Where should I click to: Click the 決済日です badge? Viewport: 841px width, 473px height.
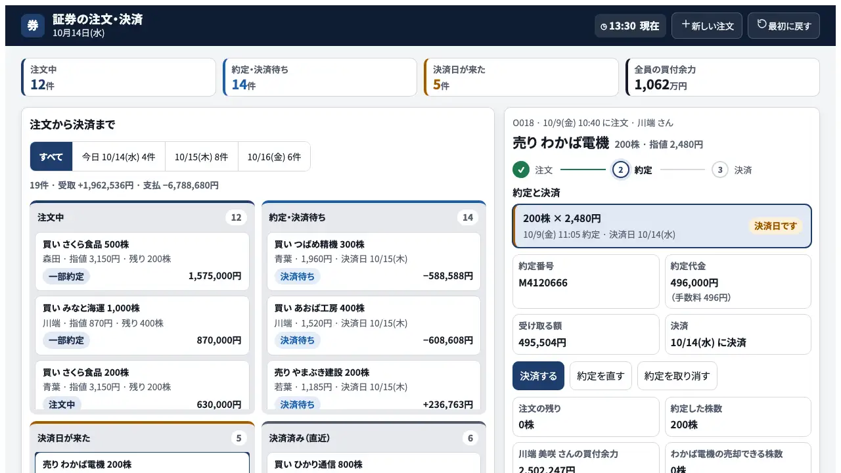(775, 226)
